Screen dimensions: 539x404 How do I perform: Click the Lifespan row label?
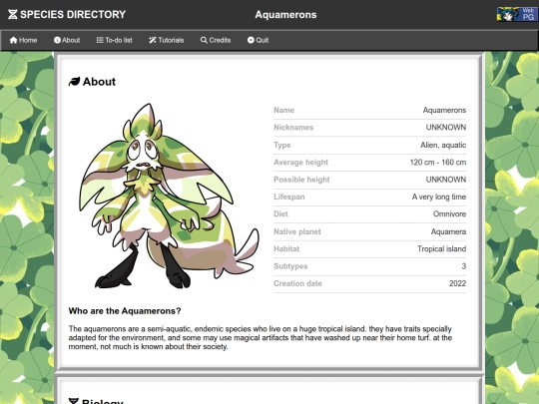289,197
